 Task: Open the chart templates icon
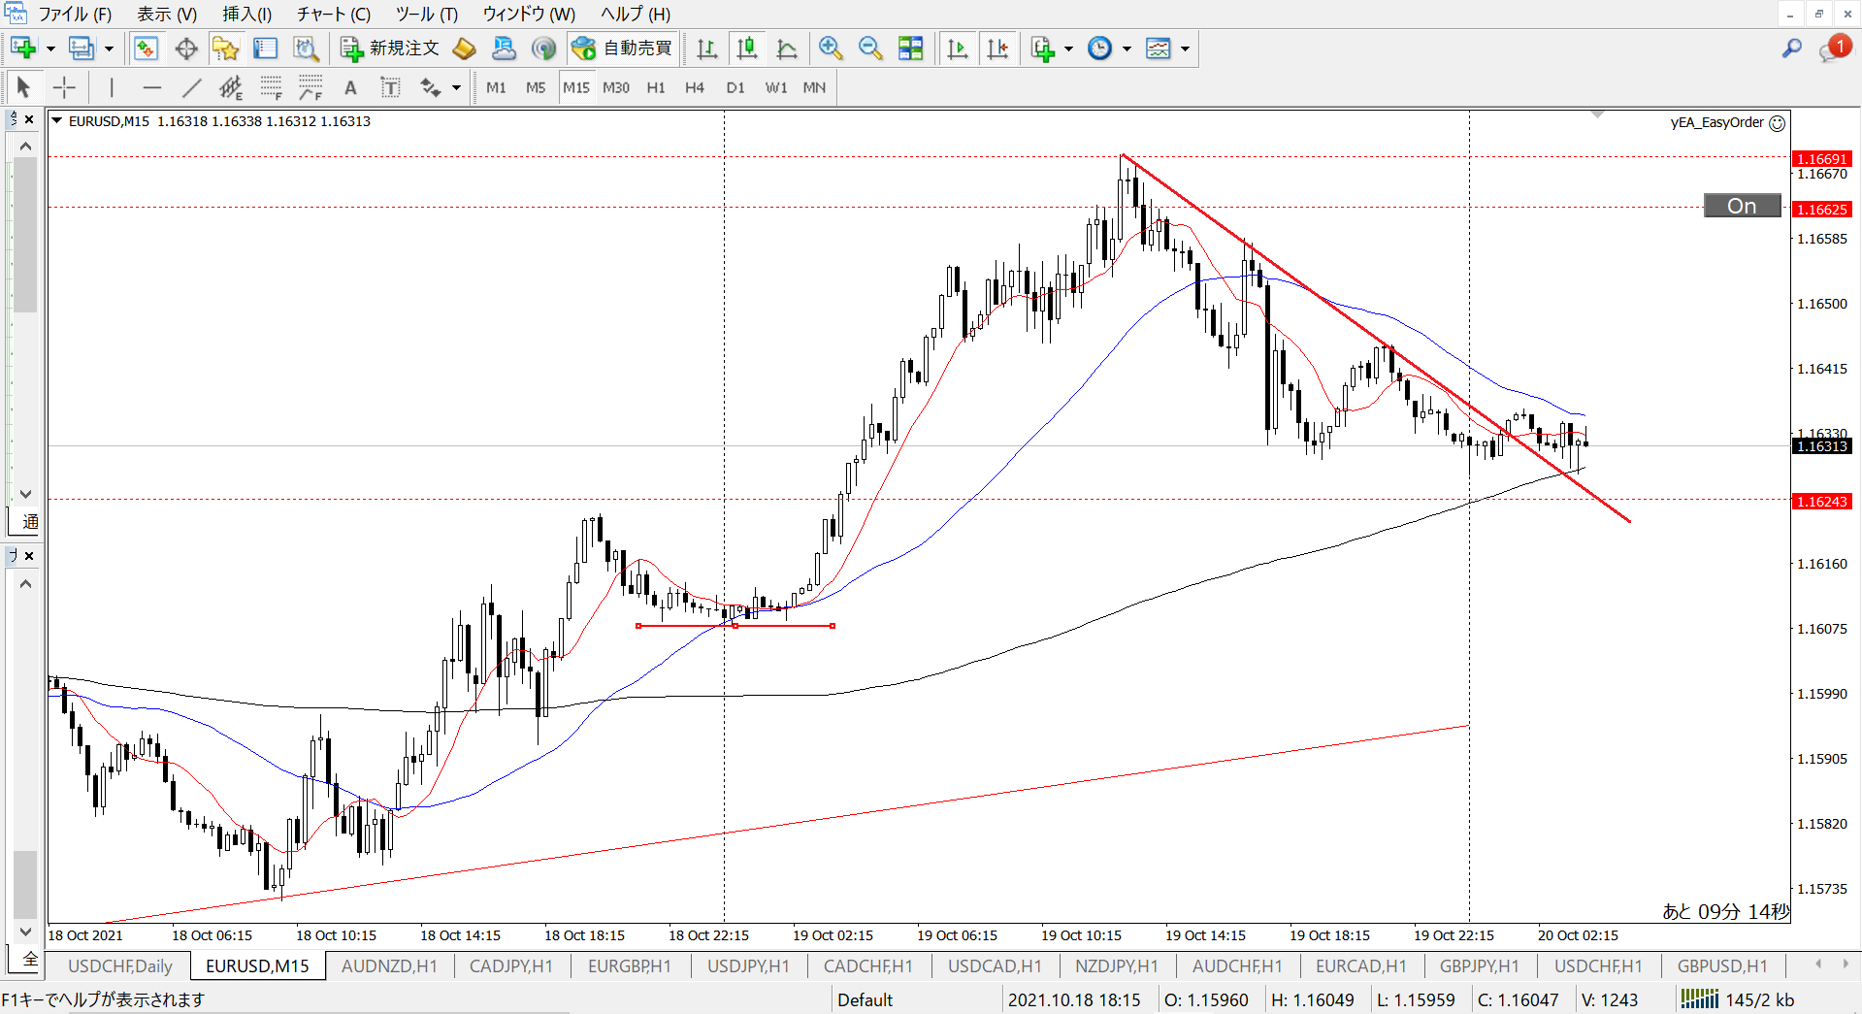[1159, 48]
